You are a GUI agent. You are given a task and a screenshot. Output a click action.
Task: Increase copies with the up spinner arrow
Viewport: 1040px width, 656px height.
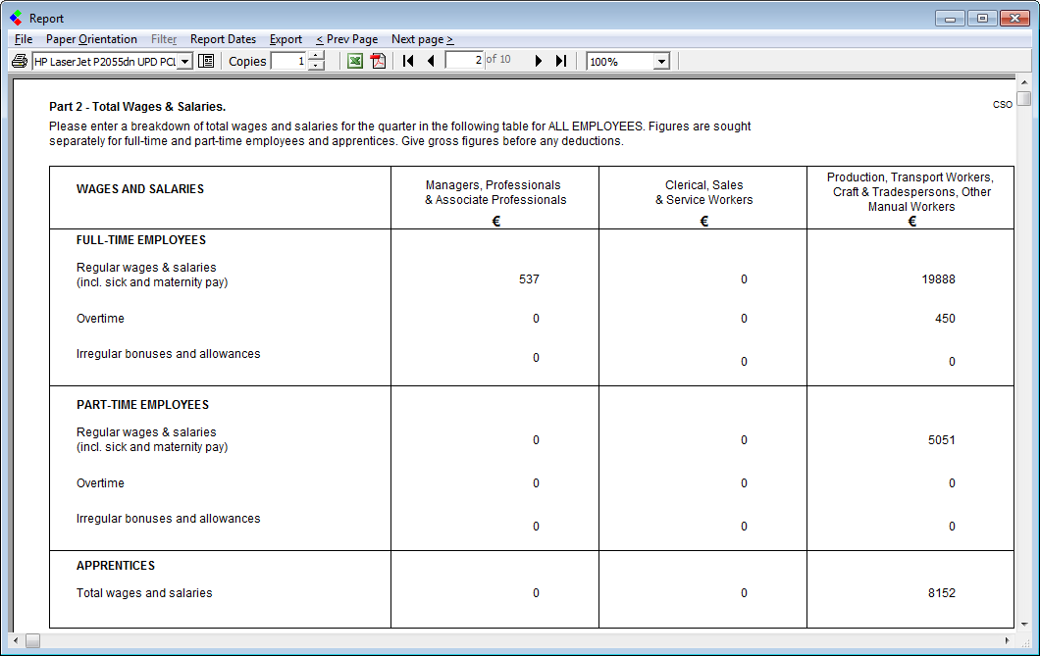[316, 56]
